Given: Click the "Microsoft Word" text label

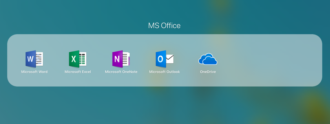Looking at the screenshot, I should tap(34, 72).
